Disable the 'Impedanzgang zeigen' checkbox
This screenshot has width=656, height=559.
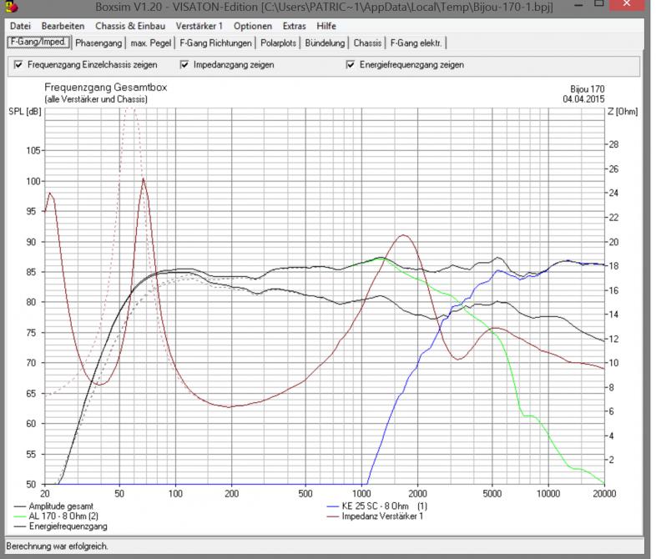pos(185,64)
